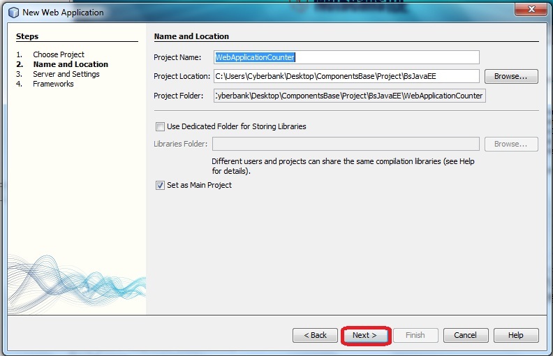Click the 'New Web Application' window title
Viewport: 553px width, 356px height.
pyautogui.click(x=63, y=13)
